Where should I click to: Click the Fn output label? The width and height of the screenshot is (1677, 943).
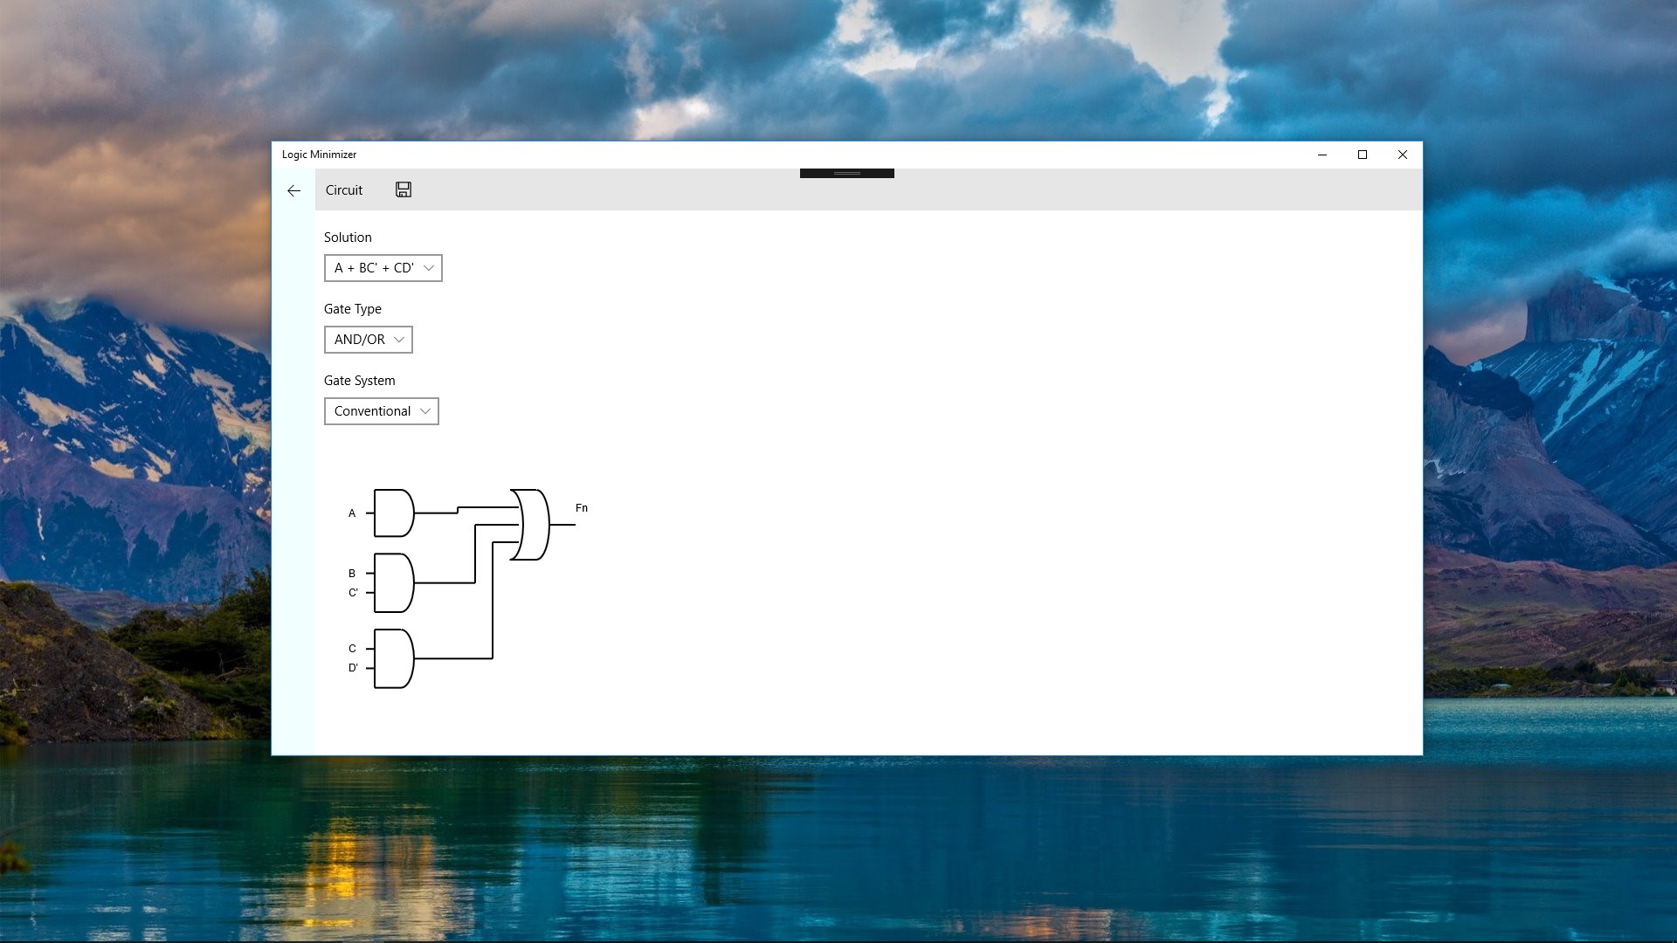click(x=582, y=508)
